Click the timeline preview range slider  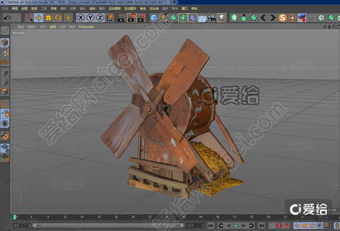coord(109,226)
